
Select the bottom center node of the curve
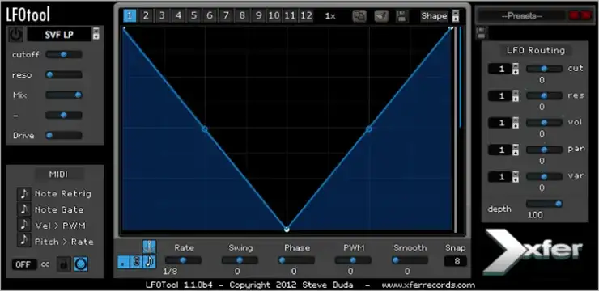[x=287, y=230]
